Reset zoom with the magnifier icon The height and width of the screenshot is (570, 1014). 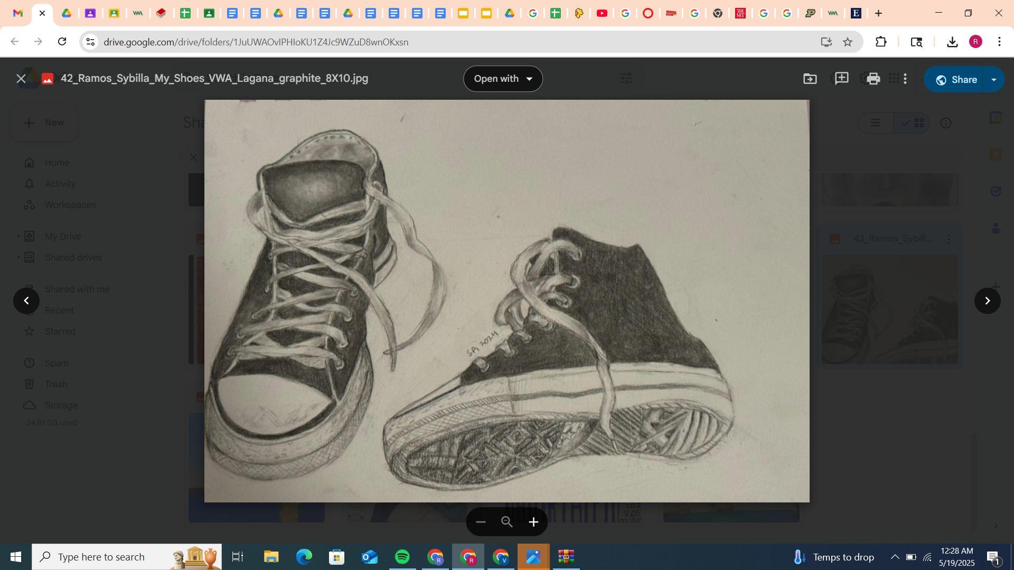coord(507,522)
